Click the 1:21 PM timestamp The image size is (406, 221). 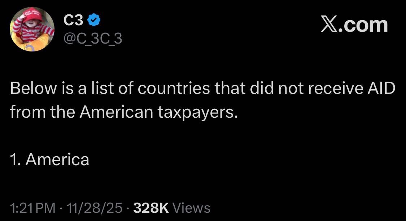pyautogui.click(x=33, y=208)
